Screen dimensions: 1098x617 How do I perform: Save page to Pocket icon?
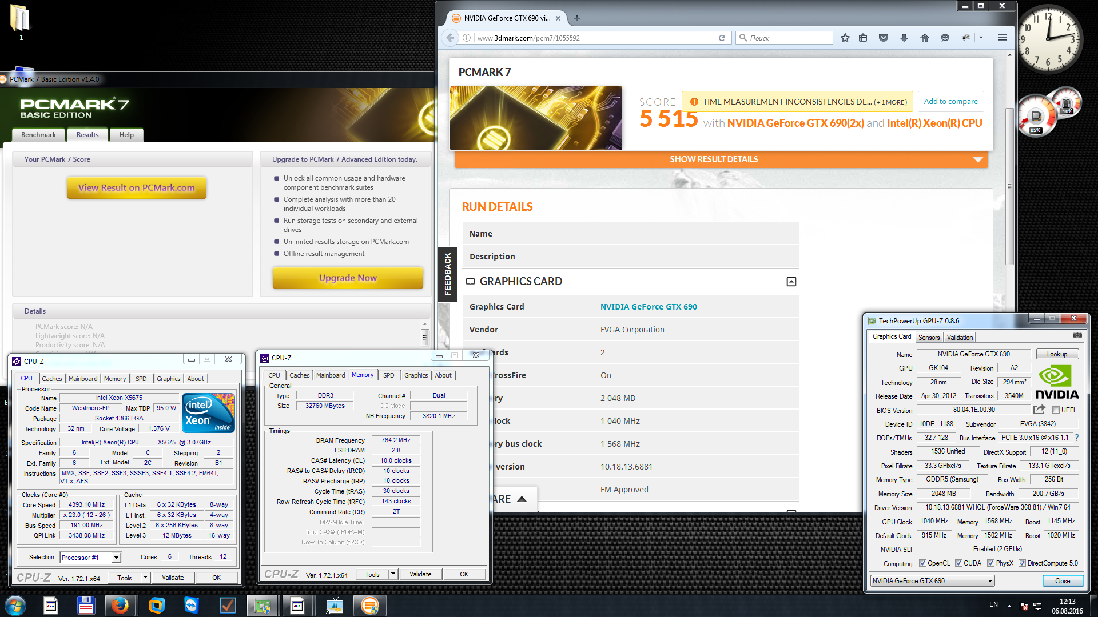click(x=884, y=38)
